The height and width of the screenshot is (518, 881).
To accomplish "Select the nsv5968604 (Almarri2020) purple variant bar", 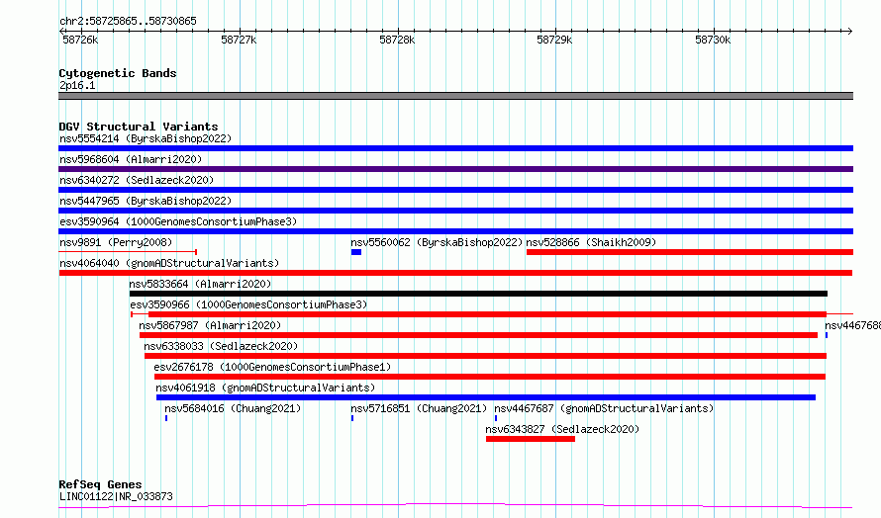I will (455, 169).
